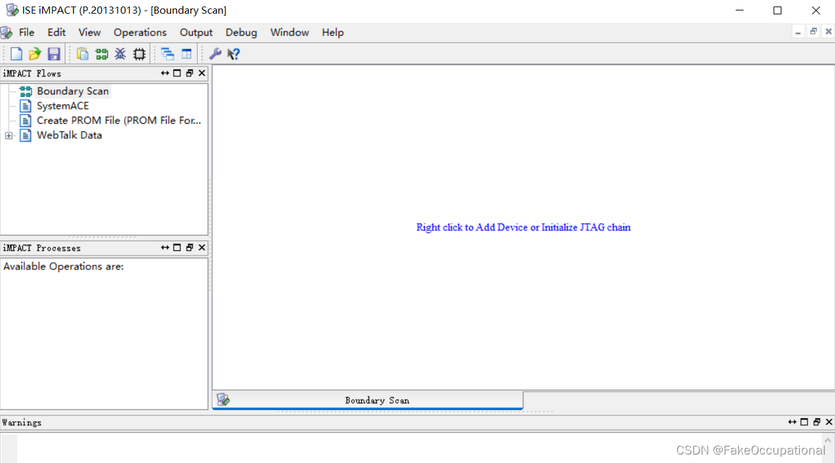Screen dimensions: 835x463
Task: Close the inner Boundary Scan document window
Action: coord(828,32)
